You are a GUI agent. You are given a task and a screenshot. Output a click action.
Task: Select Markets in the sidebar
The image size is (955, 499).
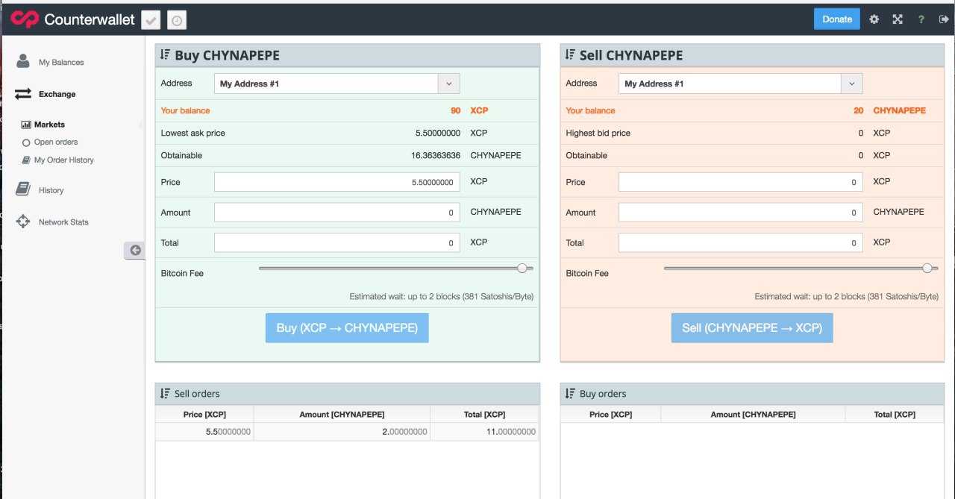[49, 125]
